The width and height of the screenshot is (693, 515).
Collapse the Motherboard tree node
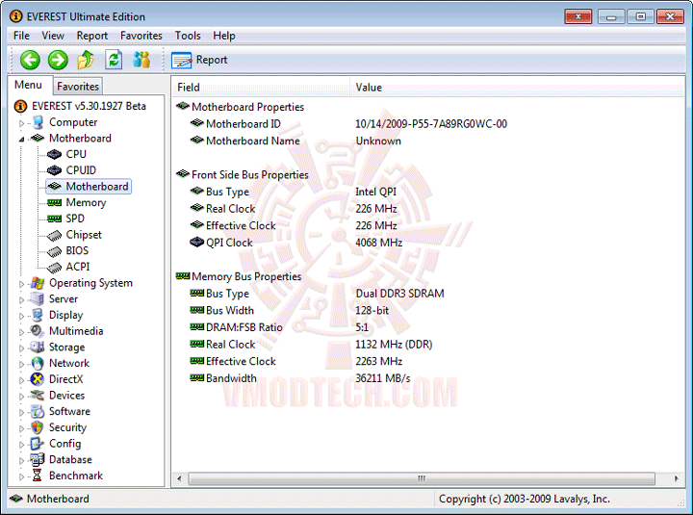coord(21,140)
